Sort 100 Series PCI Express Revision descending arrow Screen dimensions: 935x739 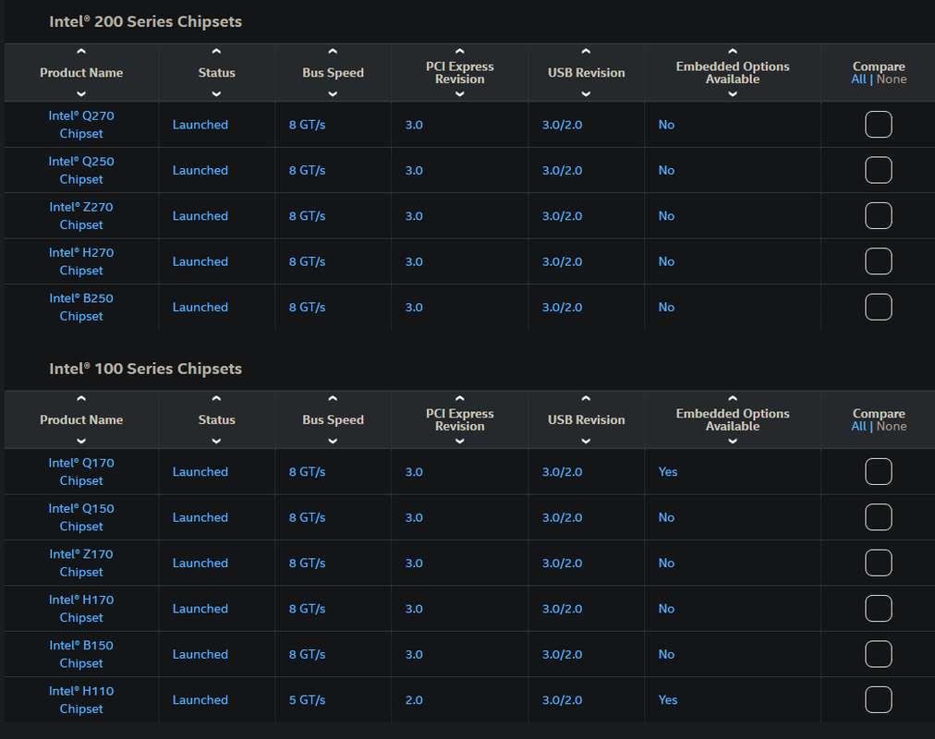coord(460,441)
